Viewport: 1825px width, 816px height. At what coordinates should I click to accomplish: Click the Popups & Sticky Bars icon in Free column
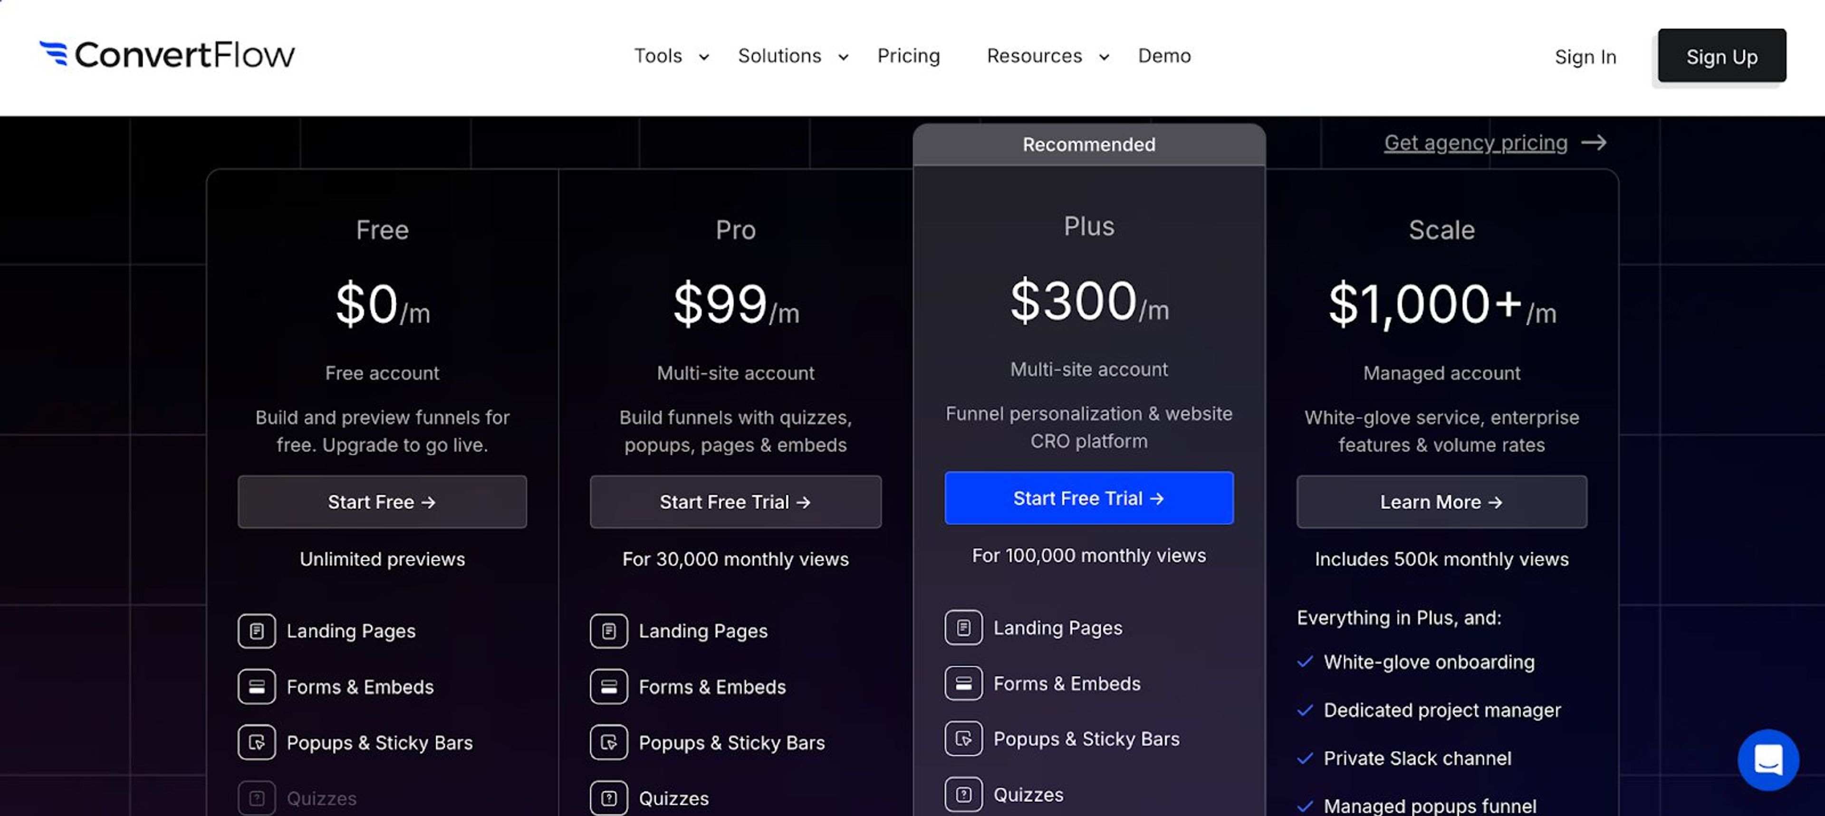257,742
